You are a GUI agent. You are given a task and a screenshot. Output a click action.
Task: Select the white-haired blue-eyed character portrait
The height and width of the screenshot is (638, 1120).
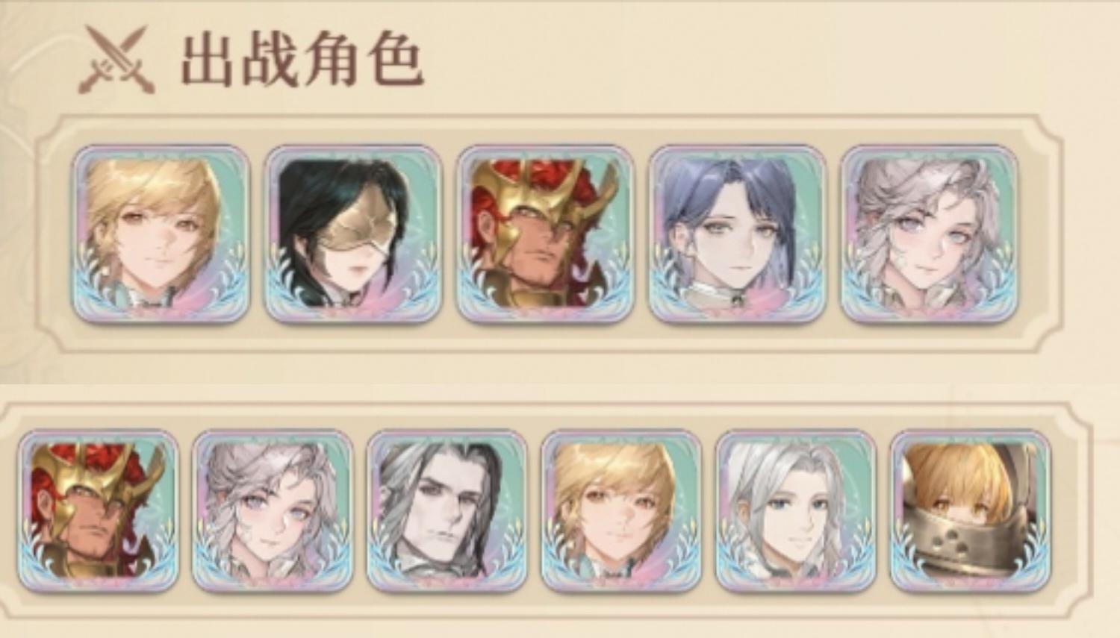[x=796, y=510]
